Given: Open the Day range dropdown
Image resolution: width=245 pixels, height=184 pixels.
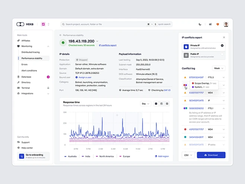Looking at the screenshot, I should point(146,104).
